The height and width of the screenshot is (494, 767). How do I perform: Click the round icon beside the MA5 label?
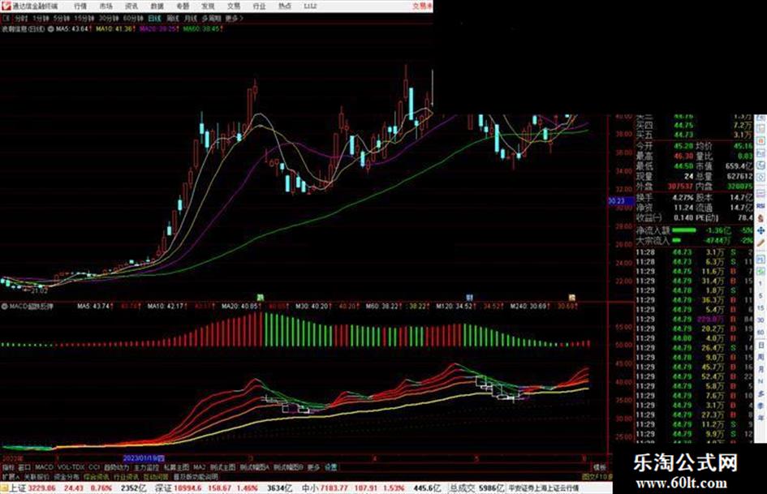[x=51, y=29]
